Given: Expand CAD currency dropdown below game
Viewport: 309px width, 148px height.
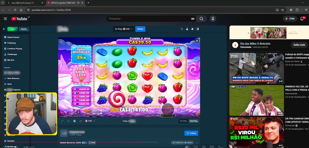Looking at the screenshot, I should click(90, 121).
